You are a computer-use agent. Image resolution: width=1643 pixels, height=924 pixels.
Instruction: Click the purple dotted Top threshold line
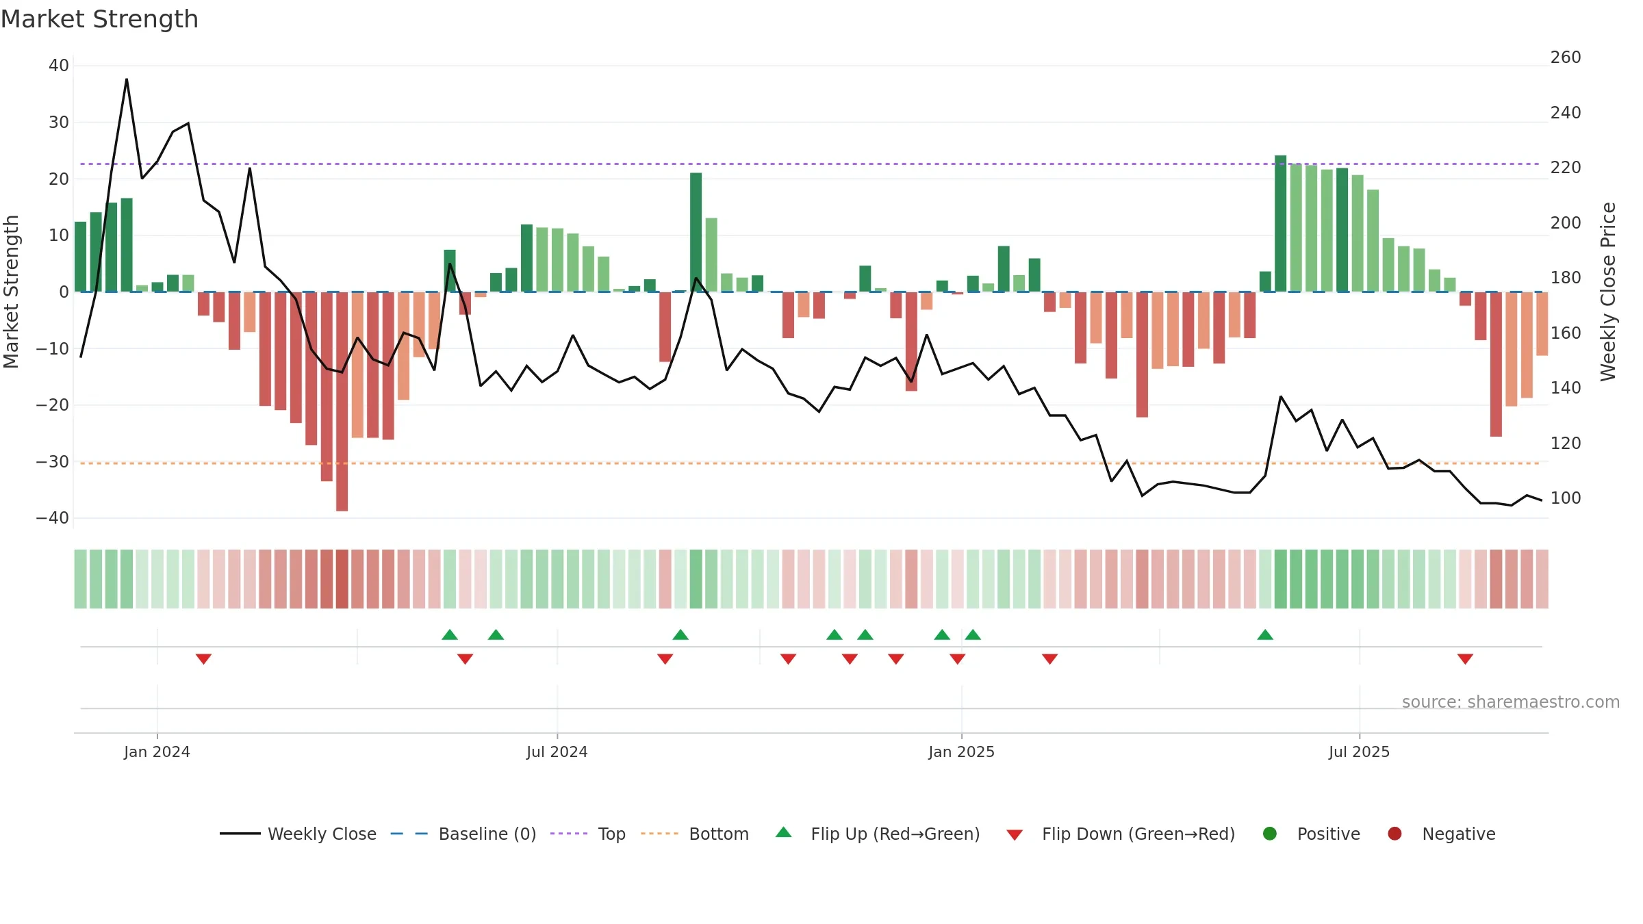pos(810,164)
